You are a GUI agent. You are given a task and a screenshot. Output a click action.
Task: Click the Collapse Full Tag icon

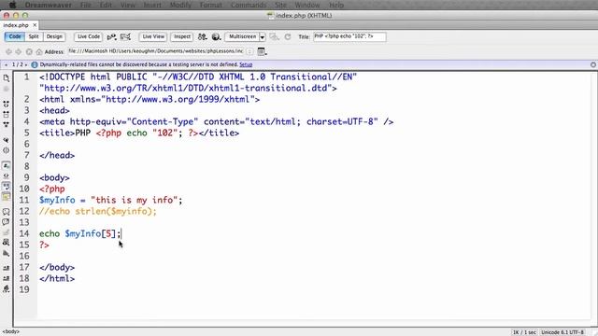click(x=7, y=104)
